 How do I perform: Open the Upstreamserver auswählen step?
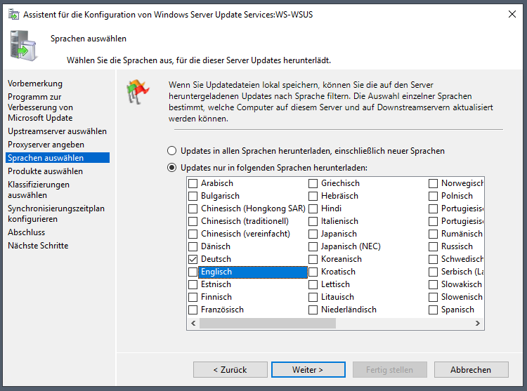click(57, 131)
